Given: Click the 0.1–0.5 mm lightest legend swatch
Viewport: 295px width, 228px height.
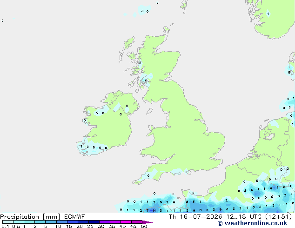Looking at the screenshot, I should (x=8, y=222).
